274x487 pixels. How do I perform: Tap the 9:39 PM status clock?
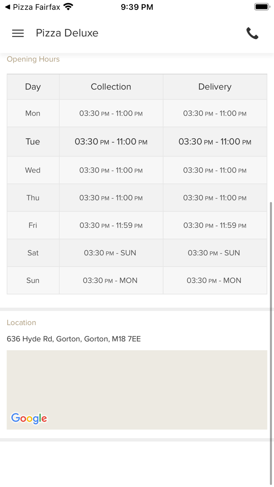(x=137, y=7)
